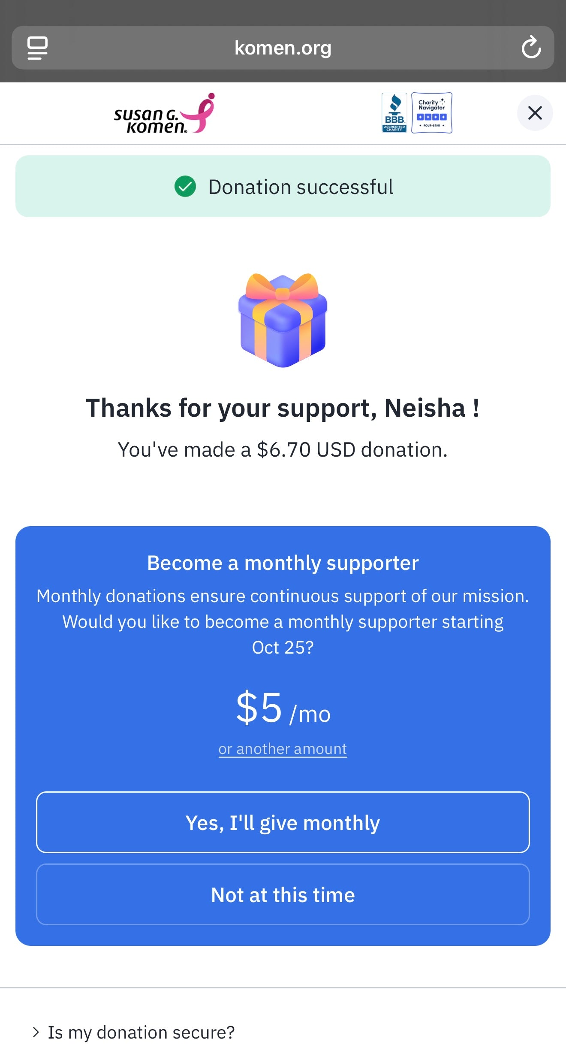Image resolution: width=566 pixels, height=1048 pixels.
Task: Close the donation confirmation with X
Action: coord(535,113)
